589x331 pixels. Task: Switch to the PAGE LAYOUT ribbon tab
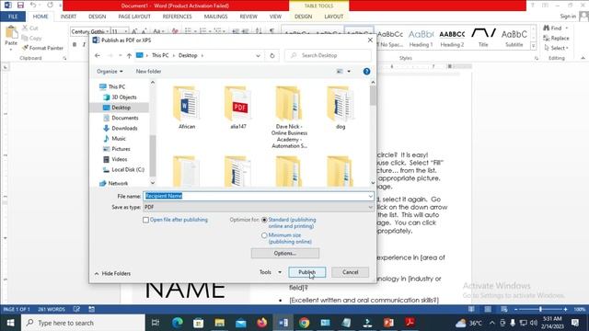pos(134,17)
